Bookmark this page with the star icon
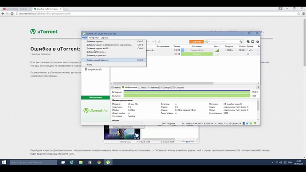The height and width of the screenshot is (172, 306). pos(298,14)
